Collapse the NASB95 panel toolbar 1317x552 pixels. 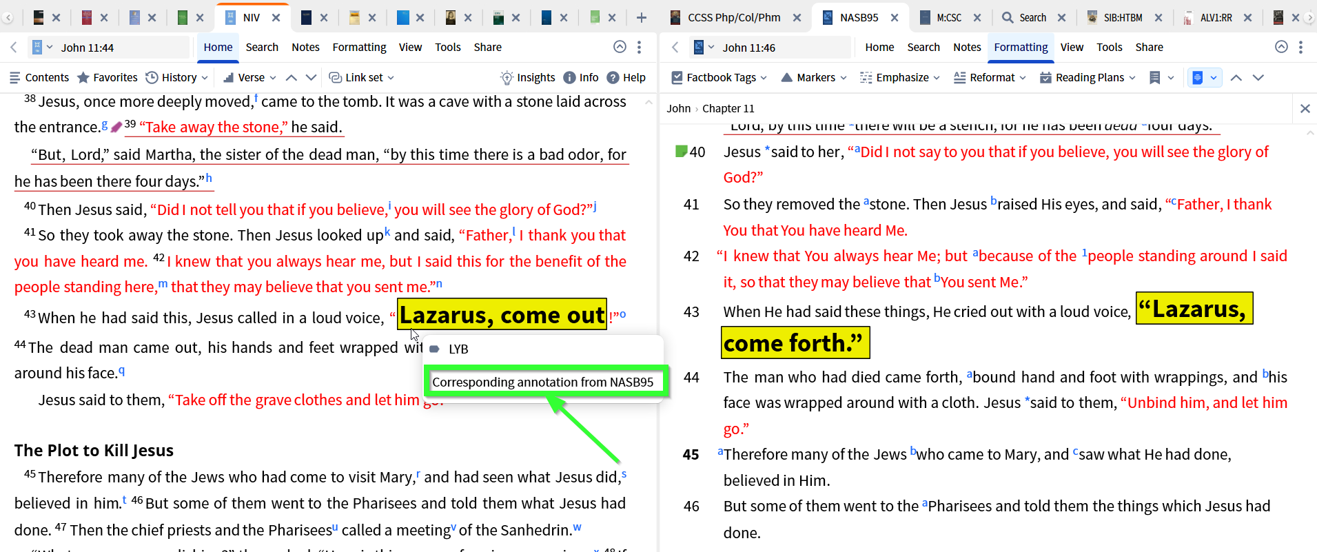pyautogui.click(x=1281, y=47)
